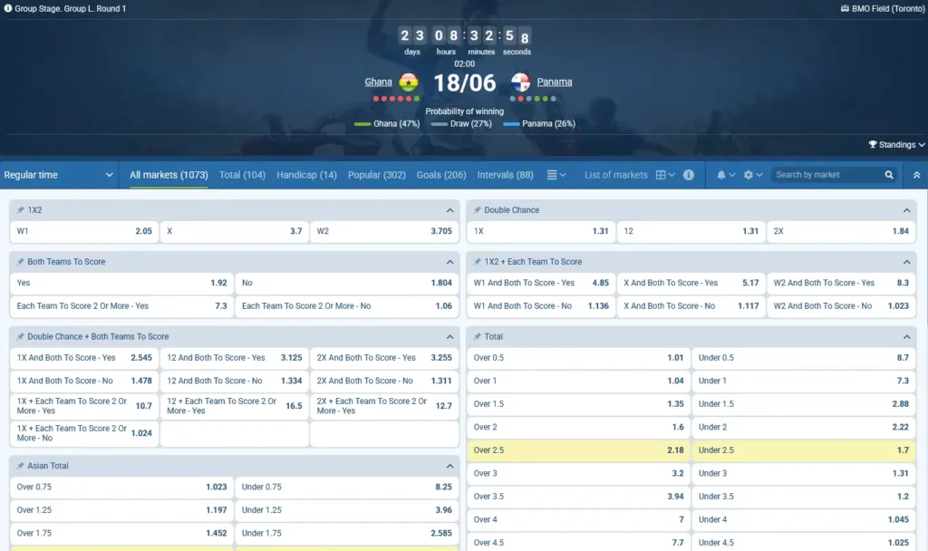
Task: Select W2 And Both To Score - No
Action: click(x=841, y=306)
